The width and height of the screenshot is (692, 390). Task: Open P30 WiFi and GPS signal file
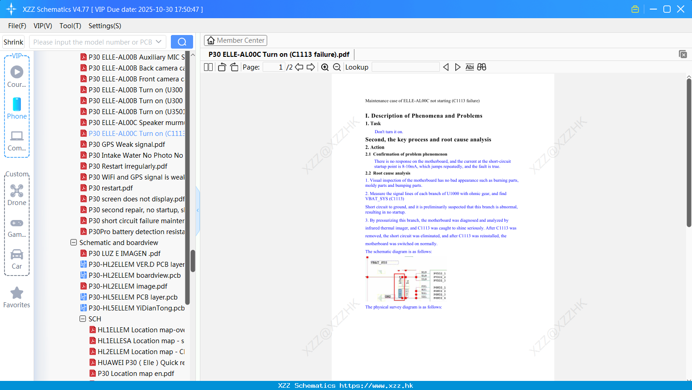pyautogui.click(x=132, y=177)
